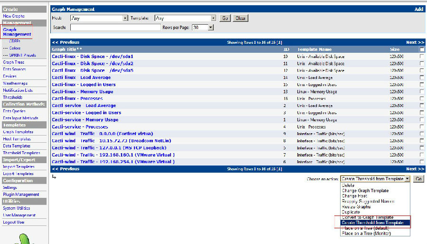The image size is (427, 244).
Task: Open the Thresholds sidebar link
Action: pos(12,98)
